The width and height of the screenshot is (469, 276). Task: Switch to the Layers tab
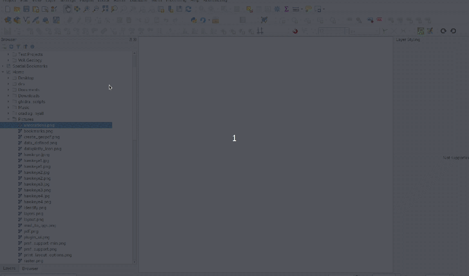[9, 269]
